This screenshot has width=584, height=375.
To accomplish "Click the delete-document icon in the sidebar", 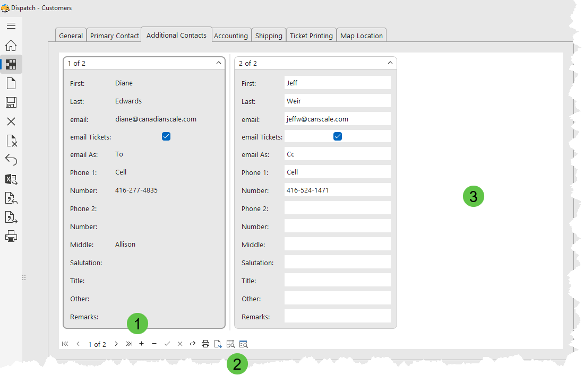I will tap(11, 141).
